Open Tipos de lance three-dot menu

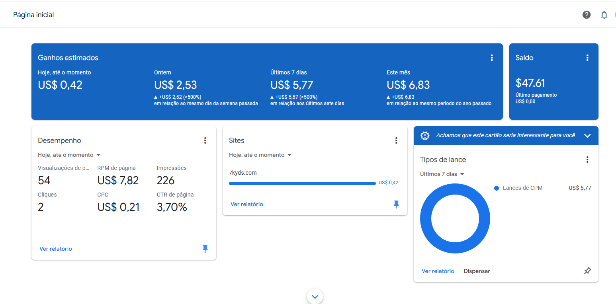pos(587,160)
